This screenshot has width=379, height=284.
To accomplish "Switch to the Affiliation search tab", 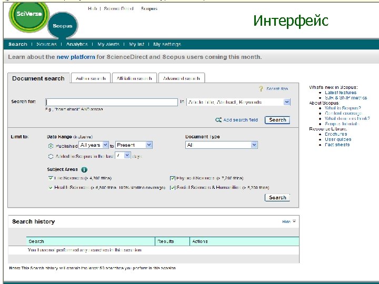I will coord(134,78).
